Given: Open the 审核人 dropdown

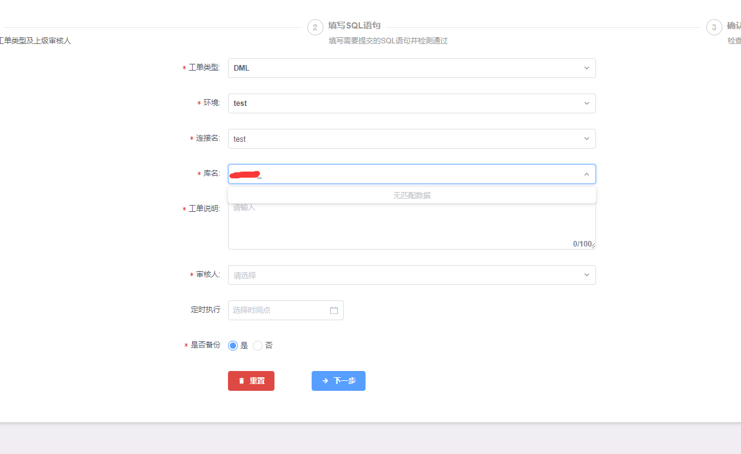Looking at the screenshot, I should (411, 275).
